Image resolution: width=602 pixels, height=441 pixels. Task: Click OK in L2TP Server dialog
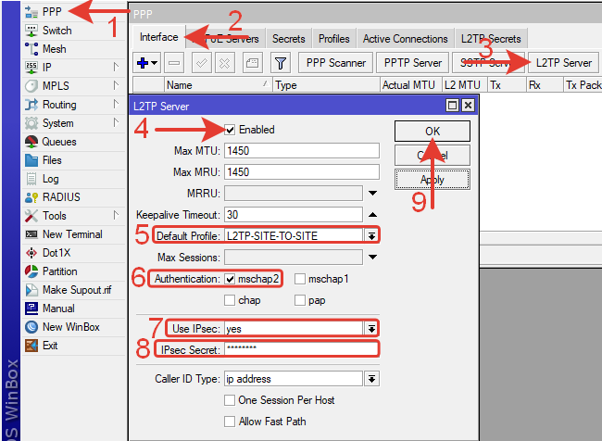point(433,132)
